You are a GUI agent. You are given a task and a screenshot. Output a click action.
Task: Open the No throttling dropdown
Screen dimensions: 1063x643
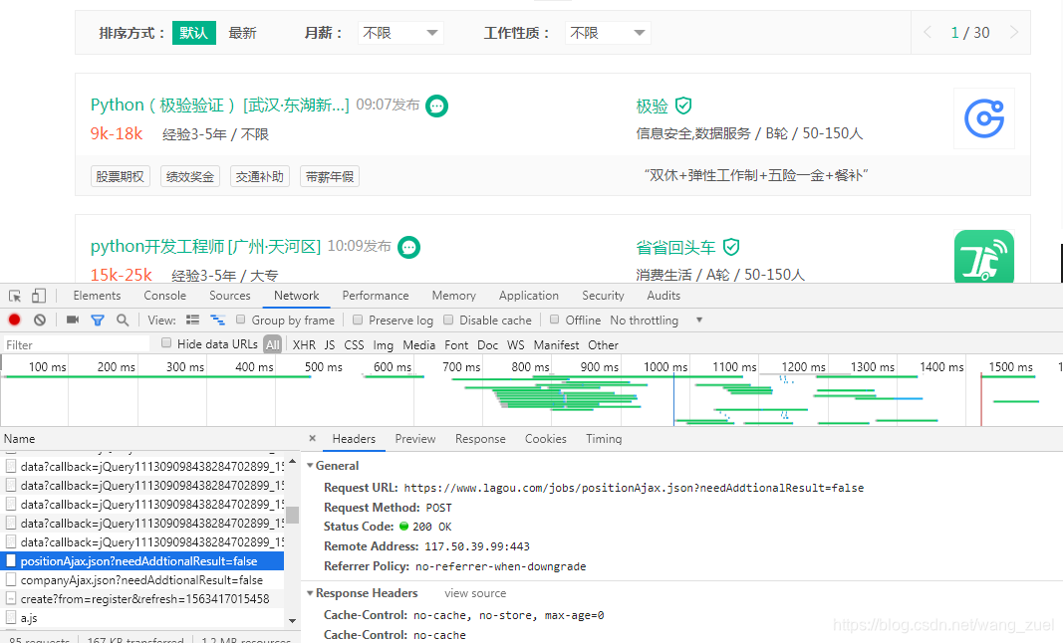(x=656, y=320)
